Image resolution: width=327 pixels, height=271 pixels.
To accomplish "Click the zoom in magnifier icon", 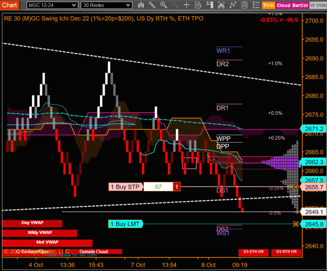I will [x=163, y=5].
